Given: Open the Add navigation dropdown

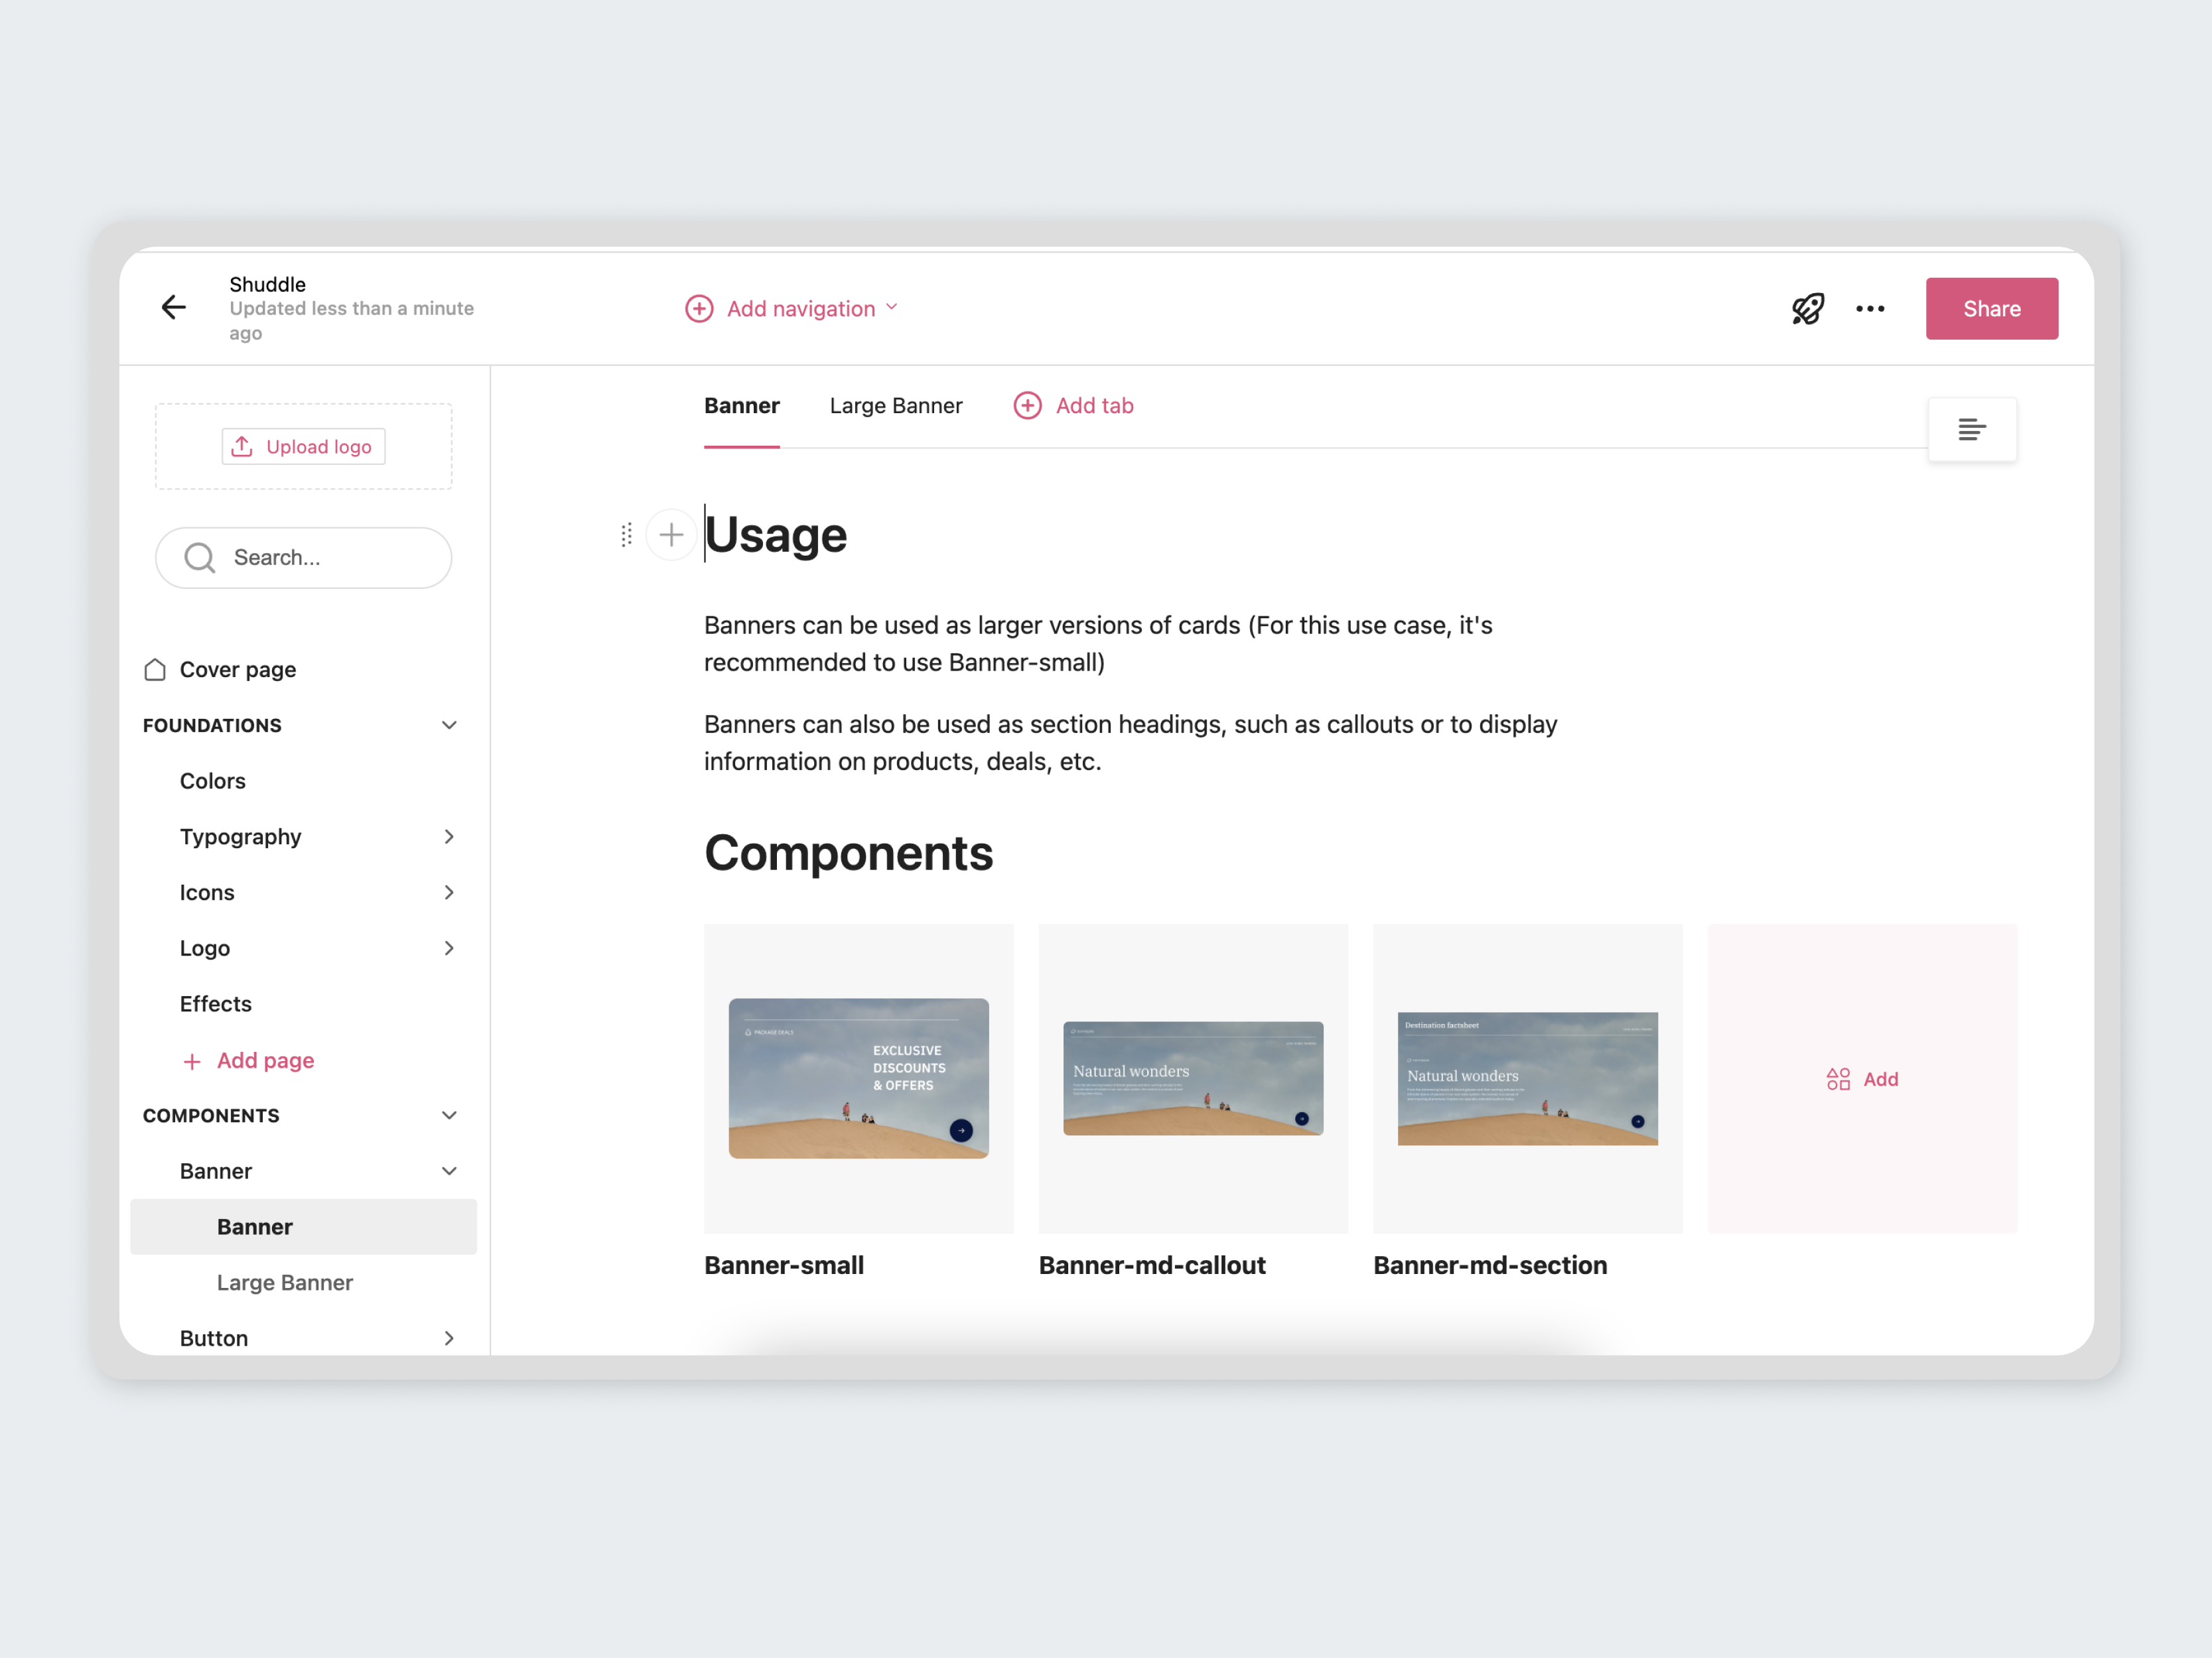Looking at the screenshot, I should point(791,309).
